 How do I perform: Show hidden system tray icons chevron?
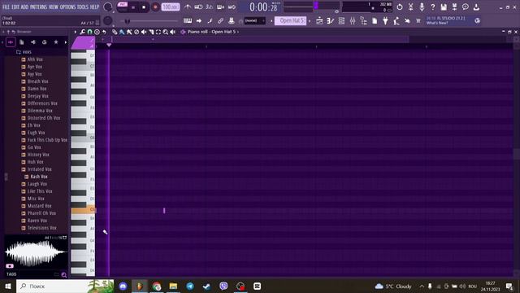click(x=422, y=286)
